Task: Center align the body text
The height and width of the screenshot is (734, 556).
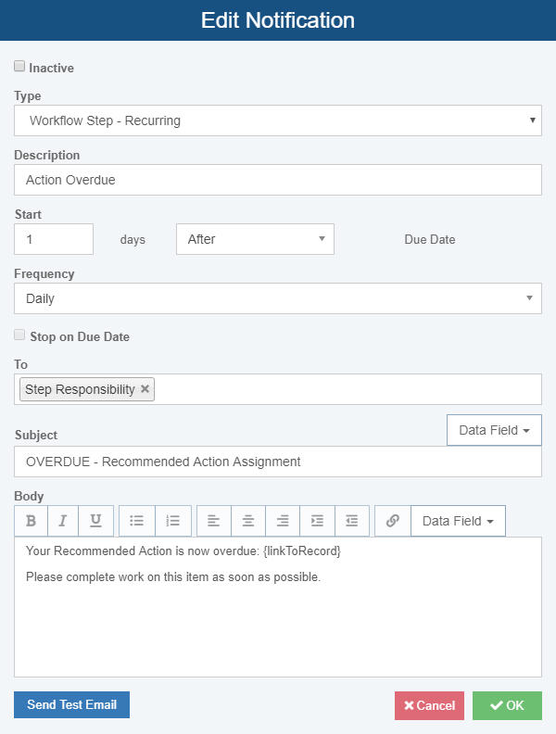Action: 248,521
